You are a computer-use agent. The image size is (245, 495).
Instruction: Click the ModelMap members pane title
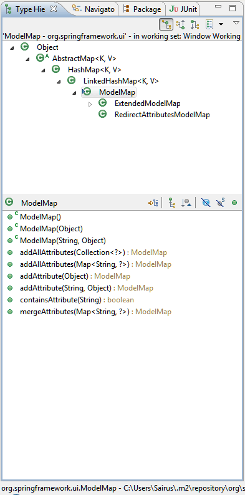pos(39,203)
